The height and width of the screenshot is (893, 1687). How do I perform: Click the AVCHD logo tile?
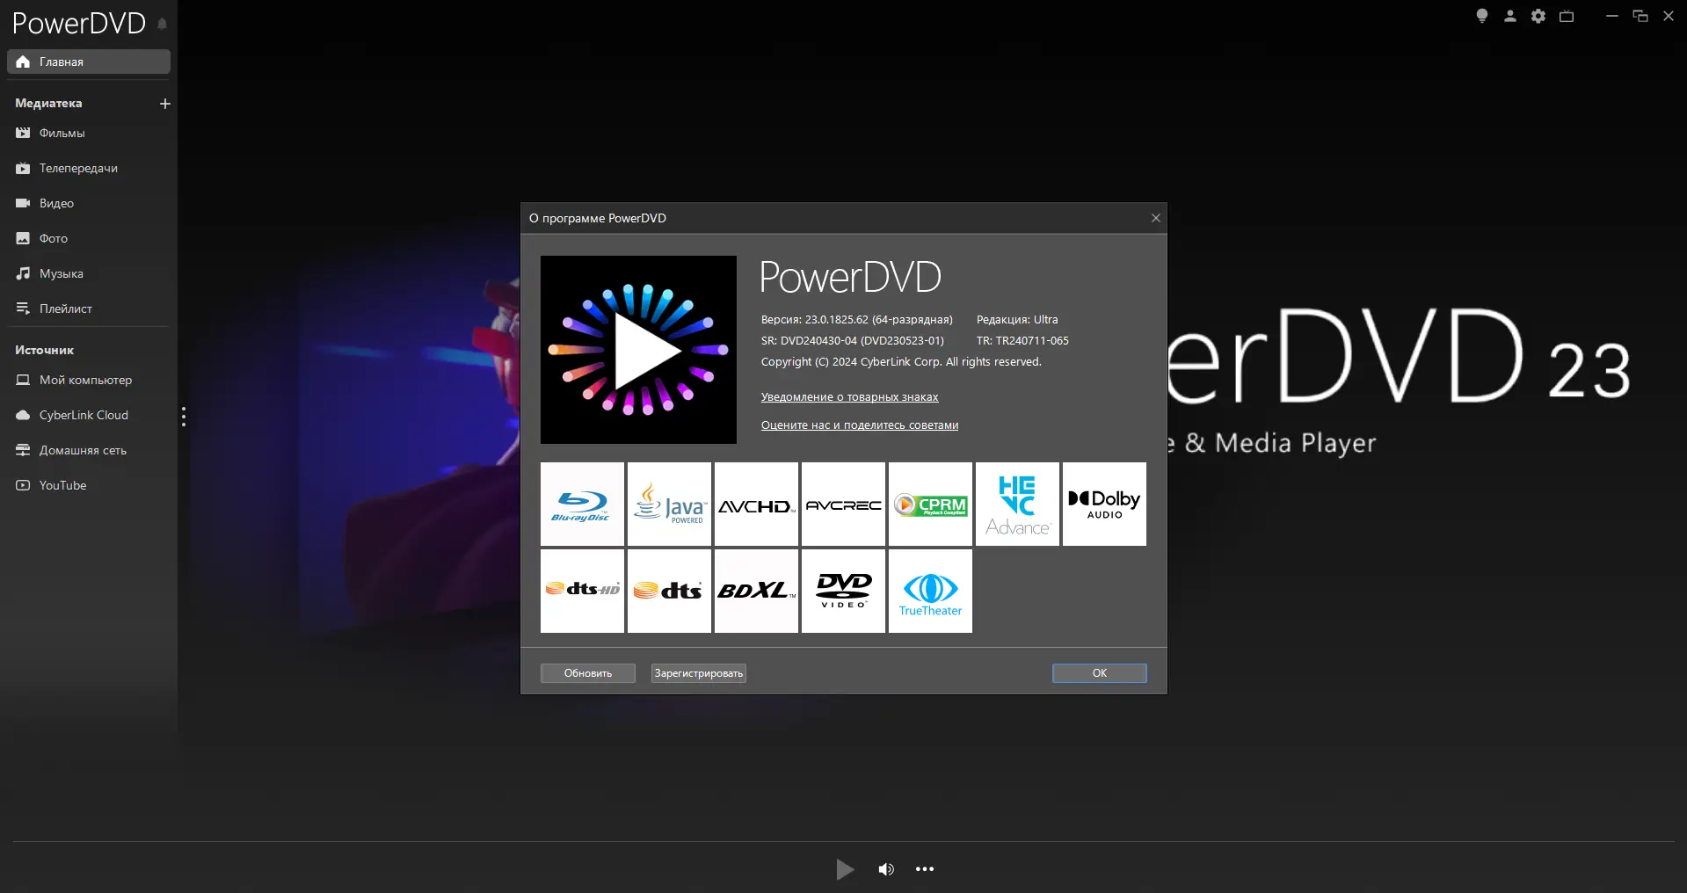click(756, 505)
